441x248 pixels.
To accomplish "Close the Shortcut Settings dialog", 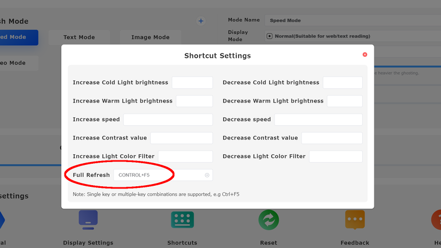I will [x=365, y=55].
